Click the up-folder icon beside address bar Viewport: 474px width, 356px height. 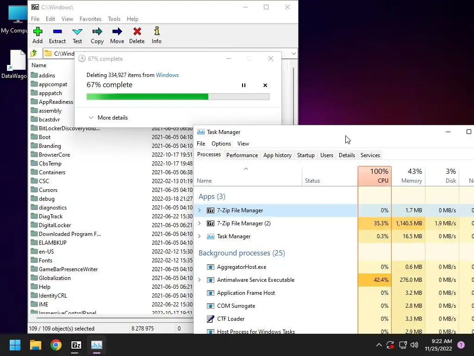coord(33,54)
